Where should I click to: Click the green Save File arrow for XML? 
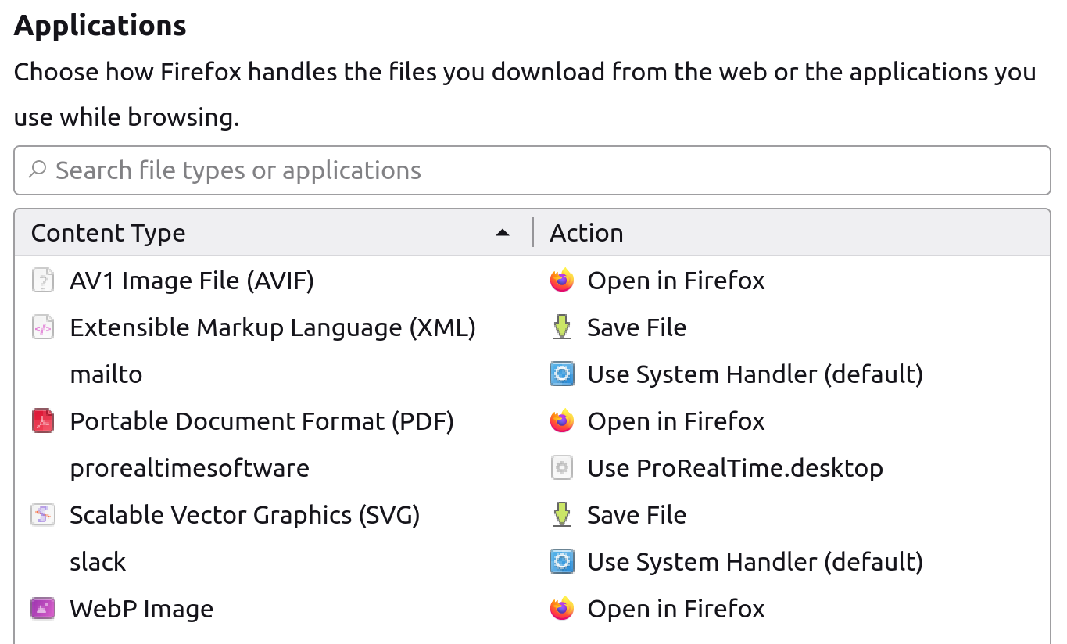[x=561, y=327]
